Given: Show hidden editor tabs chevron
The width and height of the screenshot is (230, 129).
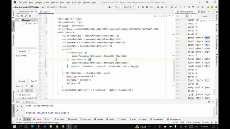Looking at the screenshot, I should coord(209,11).
